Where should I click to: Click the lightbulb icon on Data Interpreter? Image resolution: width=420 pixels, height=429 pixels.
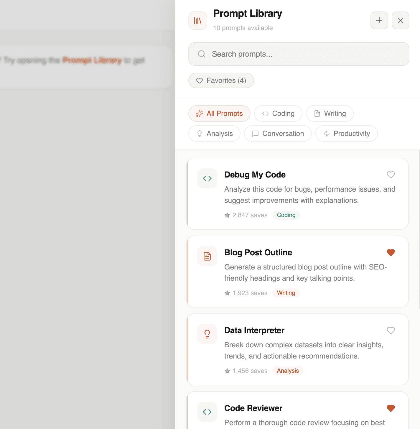207,334
